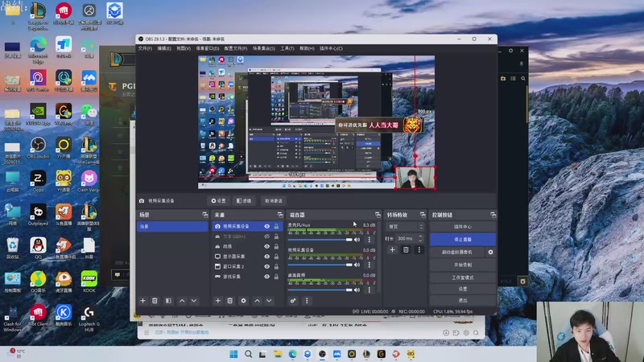Hide 视频采集设备 source with eye icon
Image resolution: width=644 pixels, height=362 pixels.
point(267,226)
